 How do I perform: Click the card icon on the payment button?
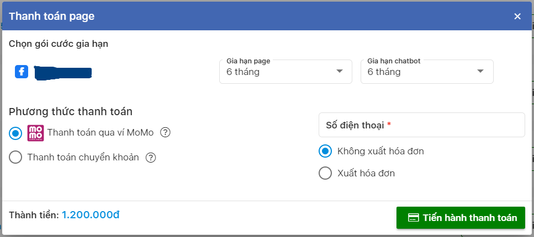pyautogui.click(x=413, y=218)
